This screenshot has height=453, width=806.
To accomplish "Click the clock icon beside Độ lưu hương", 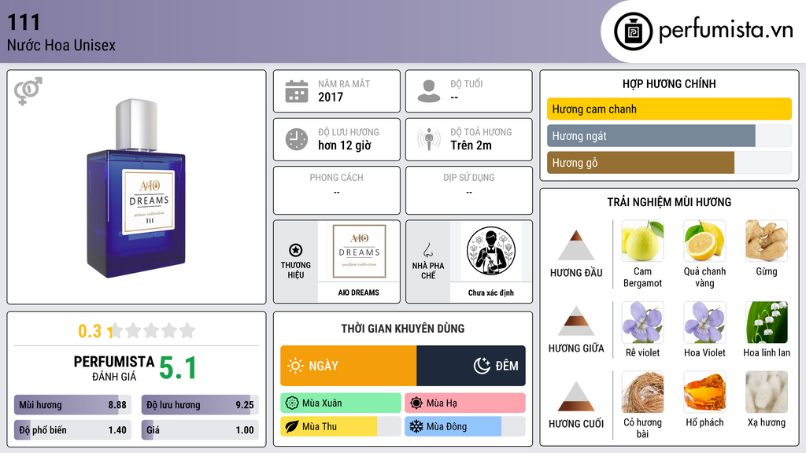I will pos(297,139).
